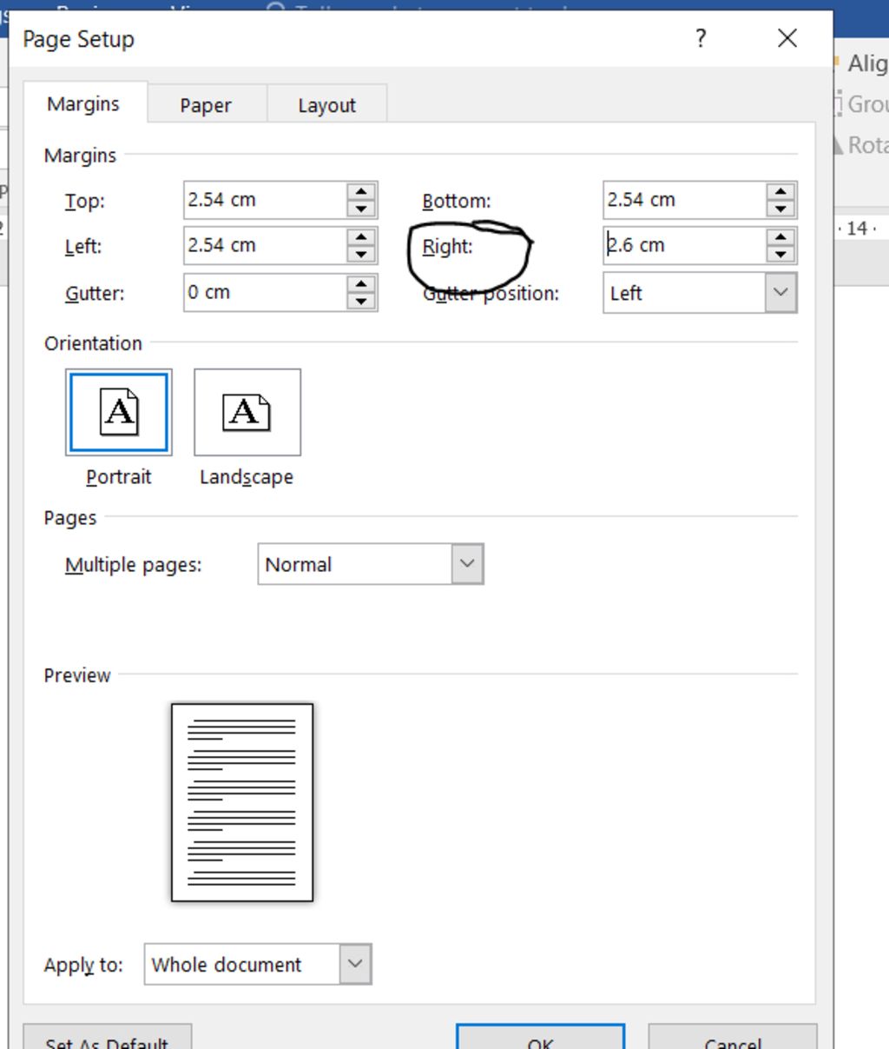Click the Left margin input field
Viewport: 889px width, 1049px height.
[x=266, y=245]
